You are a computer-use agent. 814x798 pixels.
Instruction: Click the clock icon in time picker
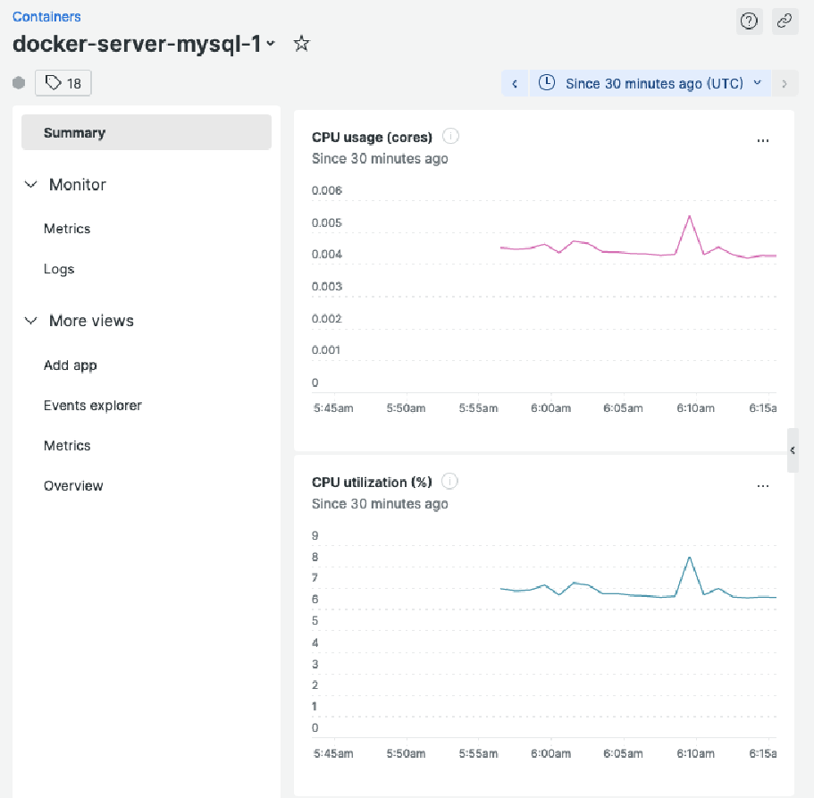click(x=547, y=82)
